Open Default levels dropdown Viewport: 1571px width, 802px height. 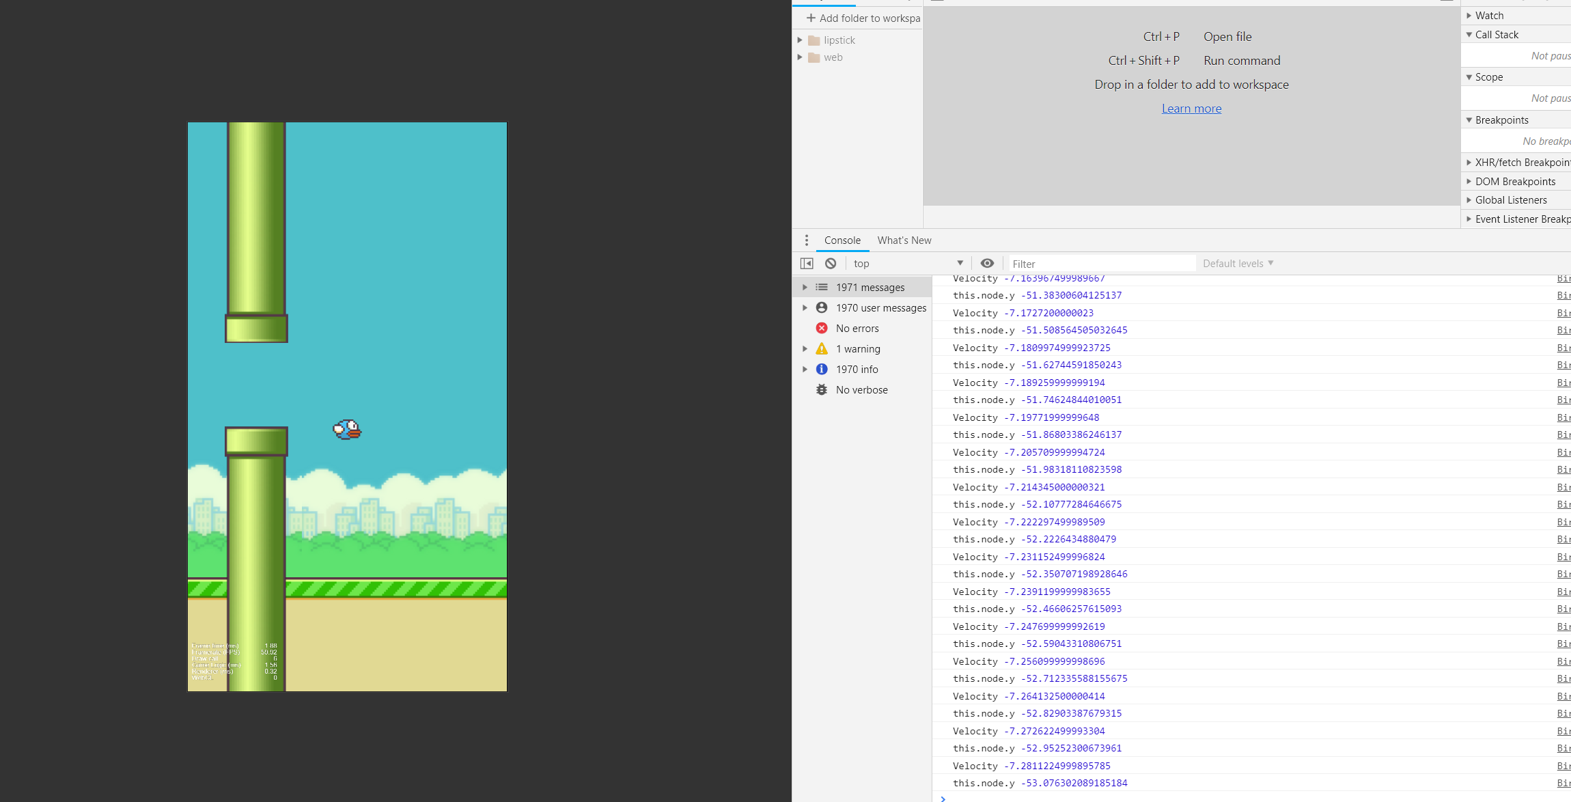[x=1238, y=264]
